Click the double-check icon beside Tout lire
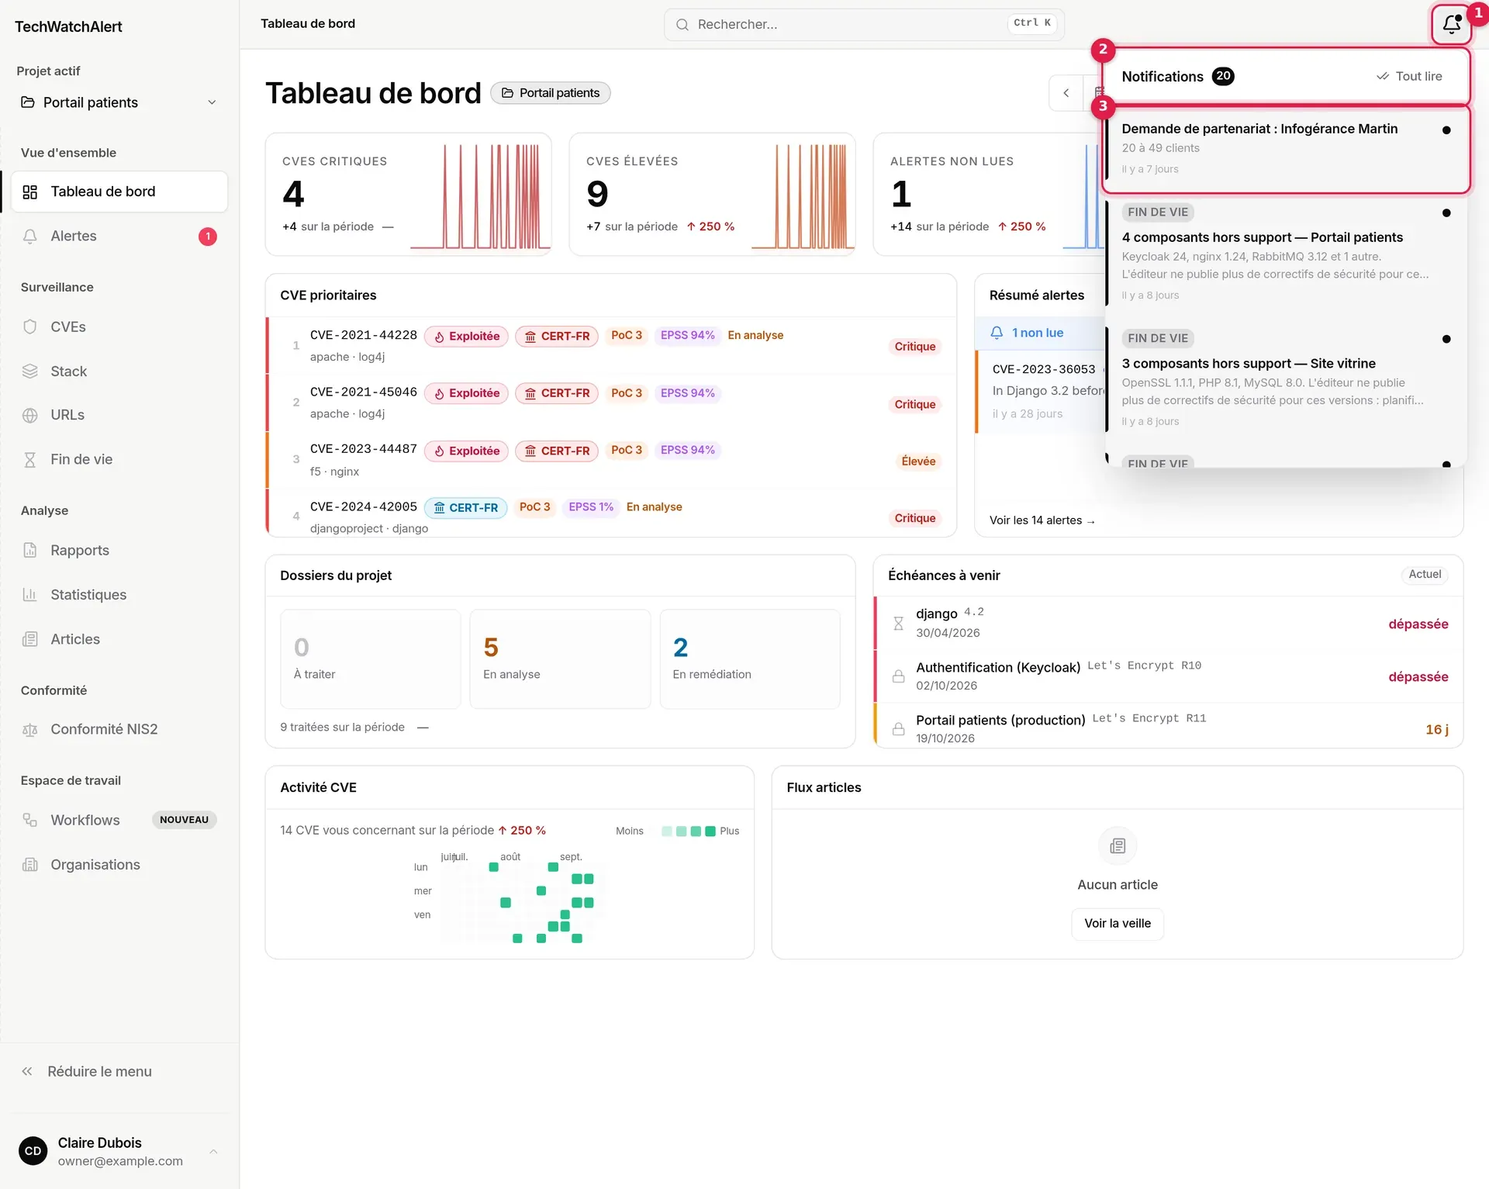The image size is (1489, 1189). coord(1382,76)
